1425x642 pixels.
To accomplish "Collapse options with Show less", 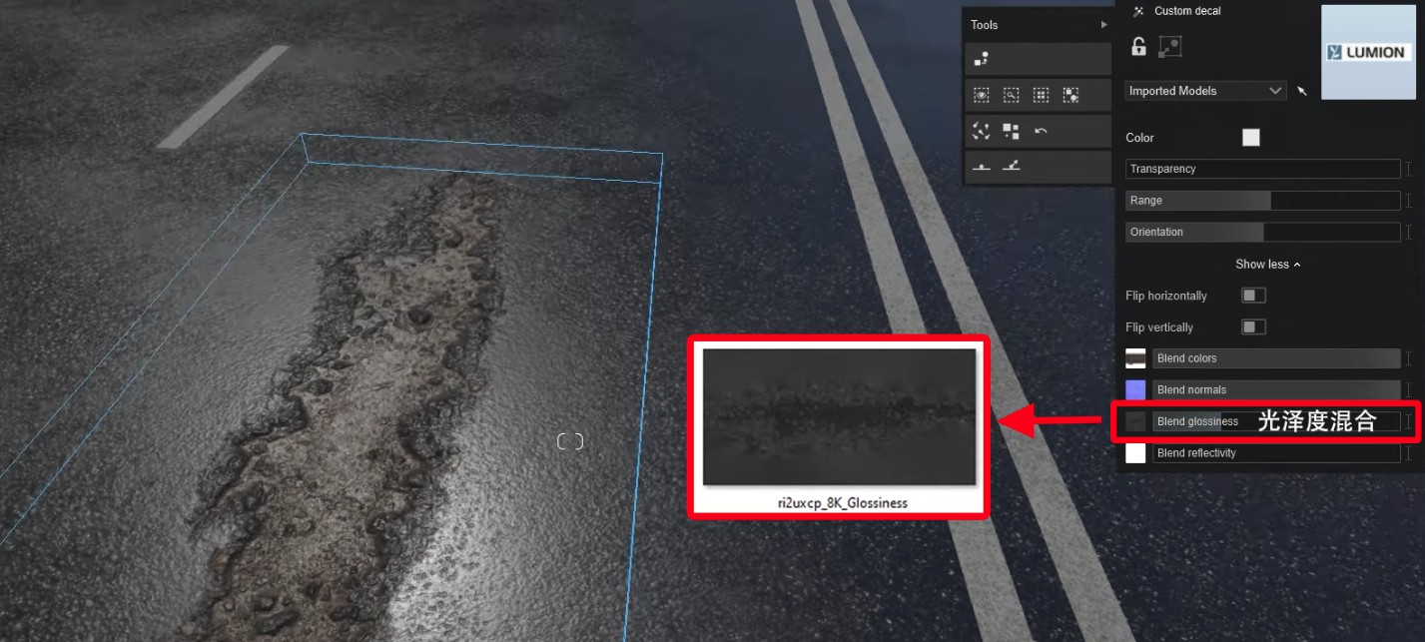I will pyautogui.click(x=1268, y=265).
